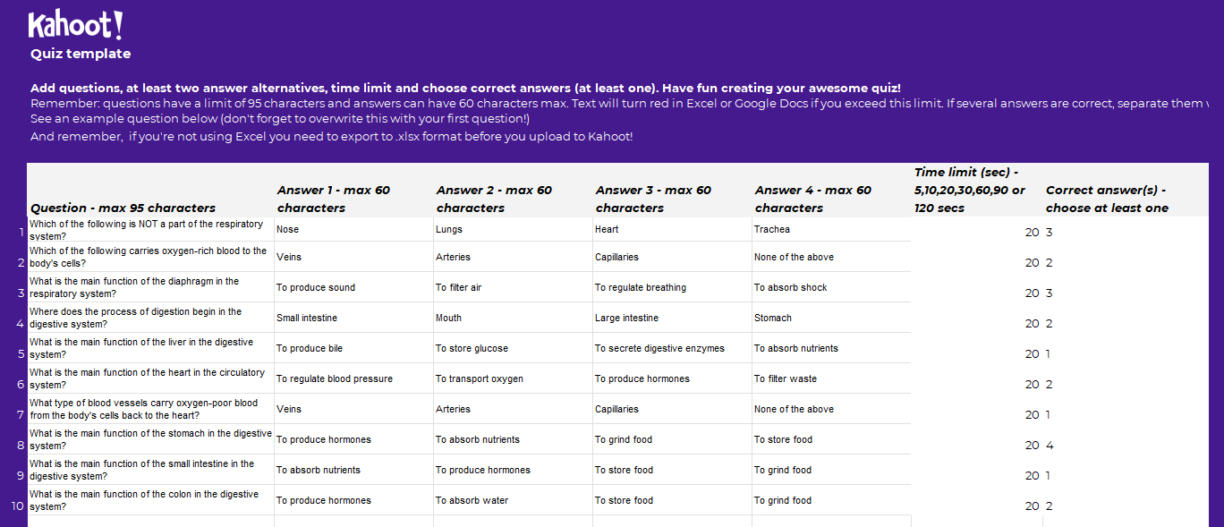Select the question about the stomach's function
This screenshot has width=1224, height=527.
(149, 439)
